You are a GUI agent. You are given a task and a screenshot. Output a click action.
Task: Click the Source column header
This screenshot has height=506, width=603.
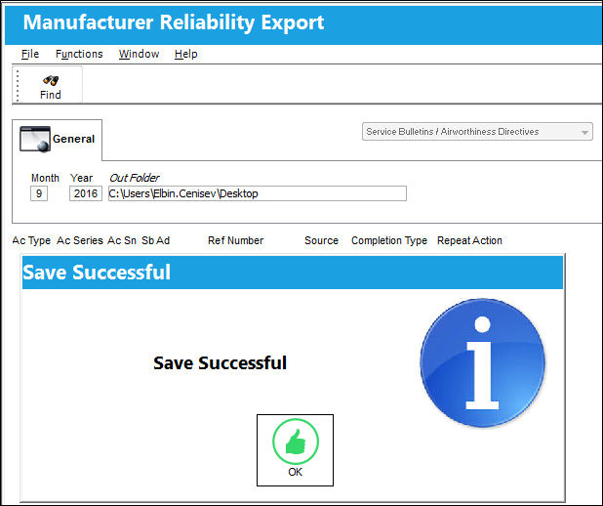pos(321,240)
